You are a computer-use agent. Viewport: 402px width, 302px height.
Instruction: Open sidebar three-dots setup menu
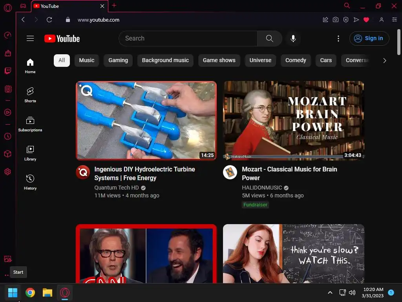tap(7, 275)
